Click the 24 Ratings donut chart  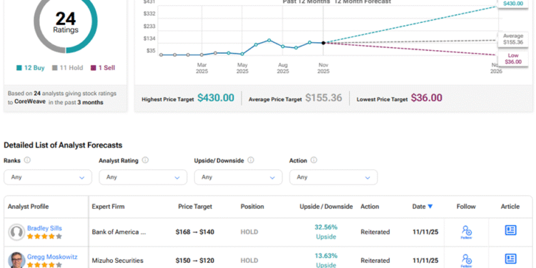point(66,22)
